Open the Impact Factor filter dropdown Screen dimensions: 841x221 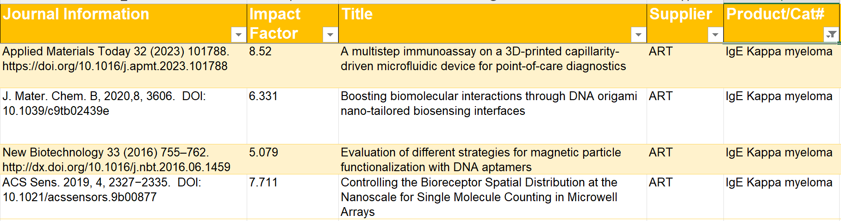click(330, 35)
